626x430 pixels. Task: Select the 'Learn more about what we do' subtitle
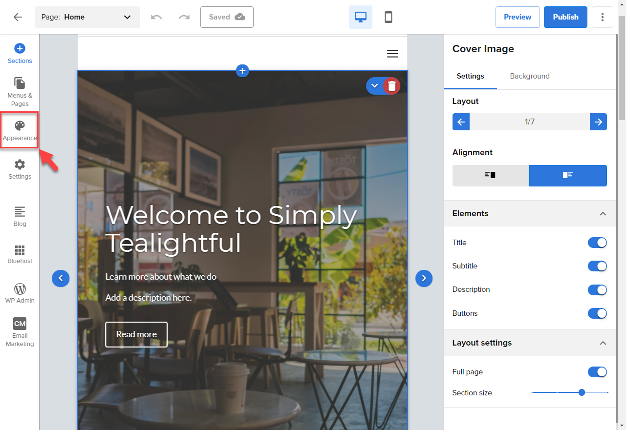coord(161,277)
